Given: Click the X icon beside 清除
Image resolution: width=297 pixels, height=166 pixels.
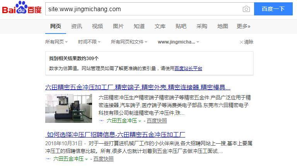Looking at the screenshot, I should tap(241, 42).
